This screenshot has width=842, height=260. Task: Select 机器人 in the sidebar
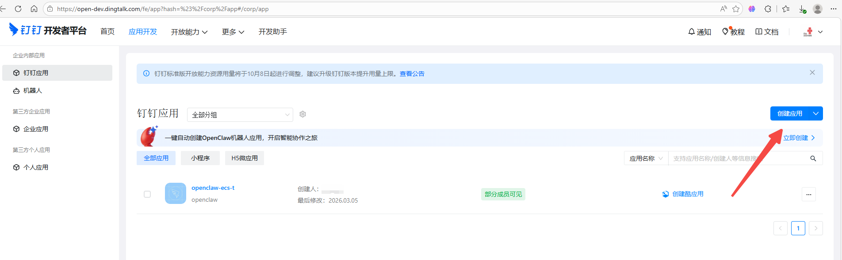click(57, 90)
